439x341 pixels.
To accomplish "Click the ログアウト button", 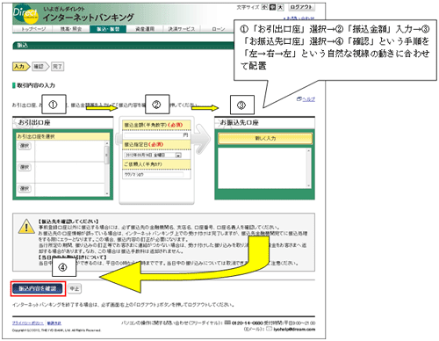I will tap(301, 7).
